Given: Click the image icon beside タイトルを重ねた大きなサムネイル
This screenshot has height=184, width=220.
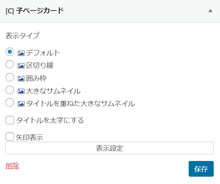Looking at the screenshot, I should click(x=21, y=104).
